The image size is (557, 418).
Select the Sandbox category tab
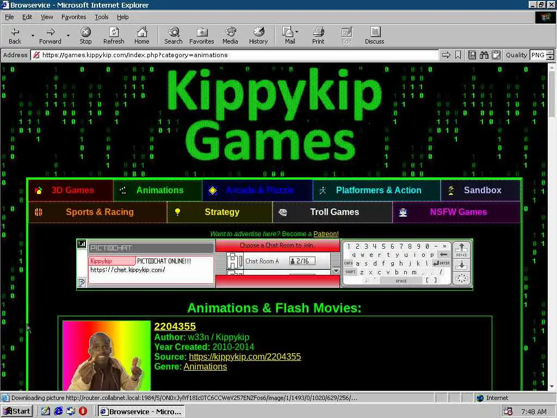[480, 190]
